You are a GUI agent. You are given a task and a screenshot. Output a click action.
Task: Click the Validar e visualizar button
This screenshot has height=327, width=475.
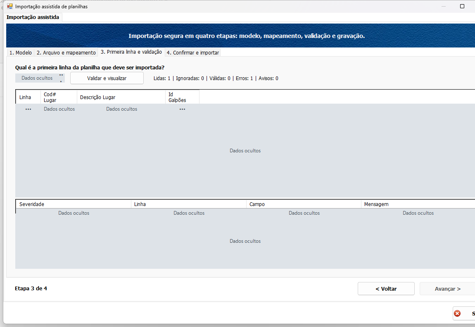[107, 78]
